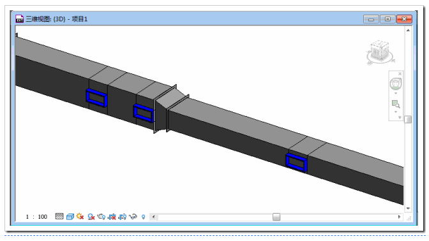
Task: Toggle Show Crop Region icon
Action: pyautogui.click(x=123, y=217)
